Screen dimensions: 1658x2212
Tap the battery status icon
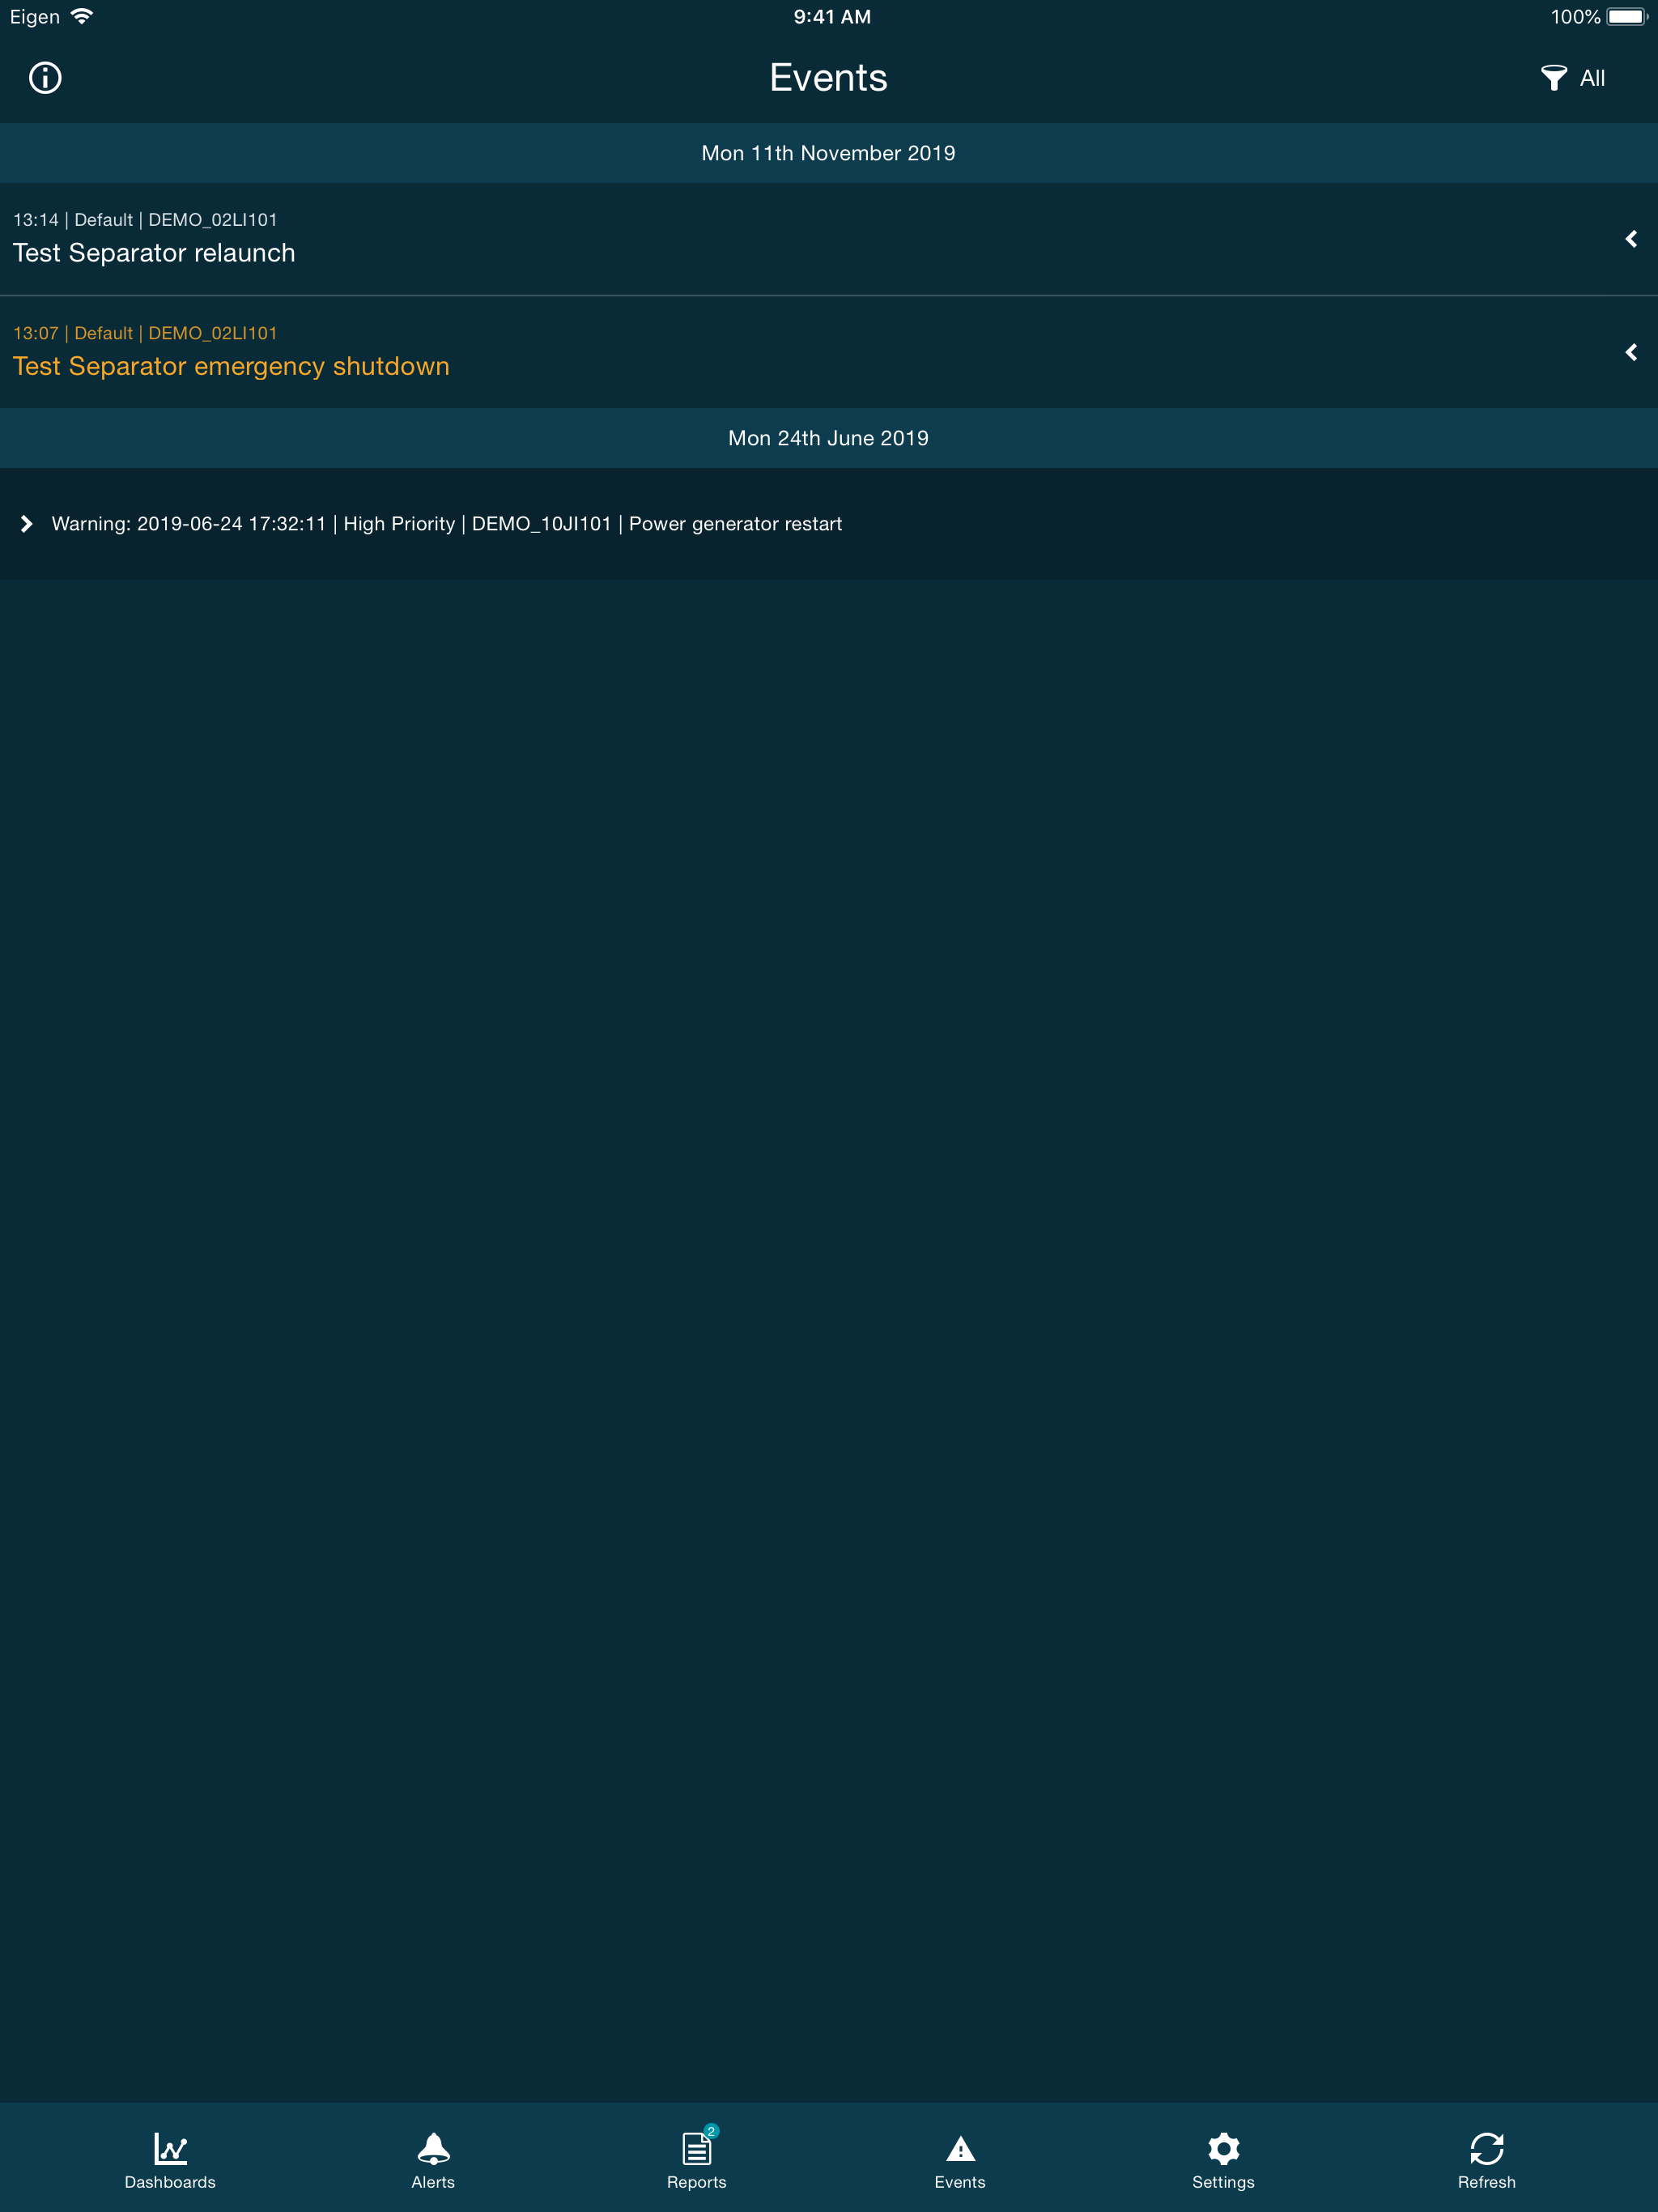pos(1627,17)
